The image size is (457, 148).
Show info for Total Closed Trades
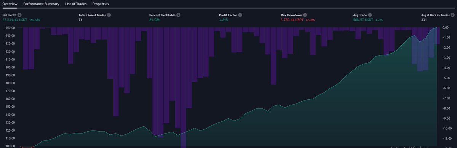coord(109,15)
